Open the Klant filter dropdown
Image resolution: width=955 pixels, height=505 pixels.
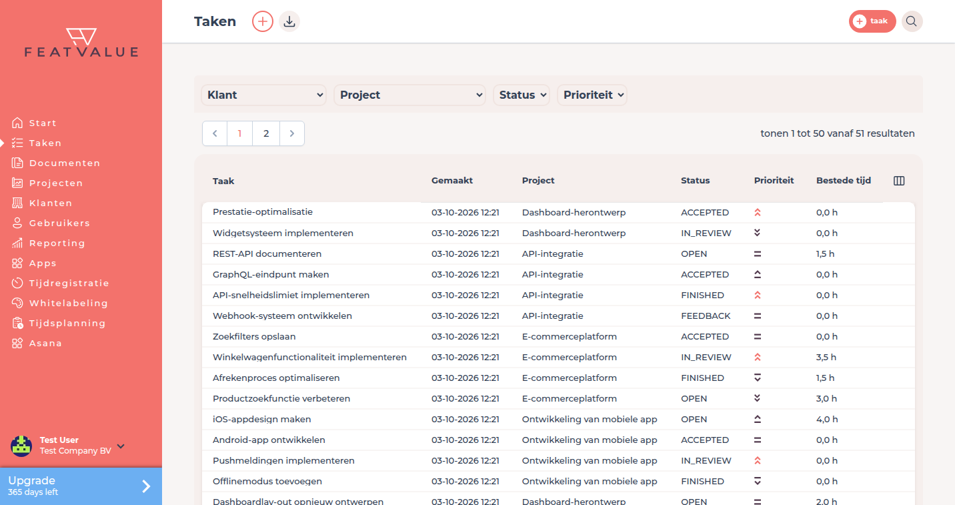coord(263,95)
